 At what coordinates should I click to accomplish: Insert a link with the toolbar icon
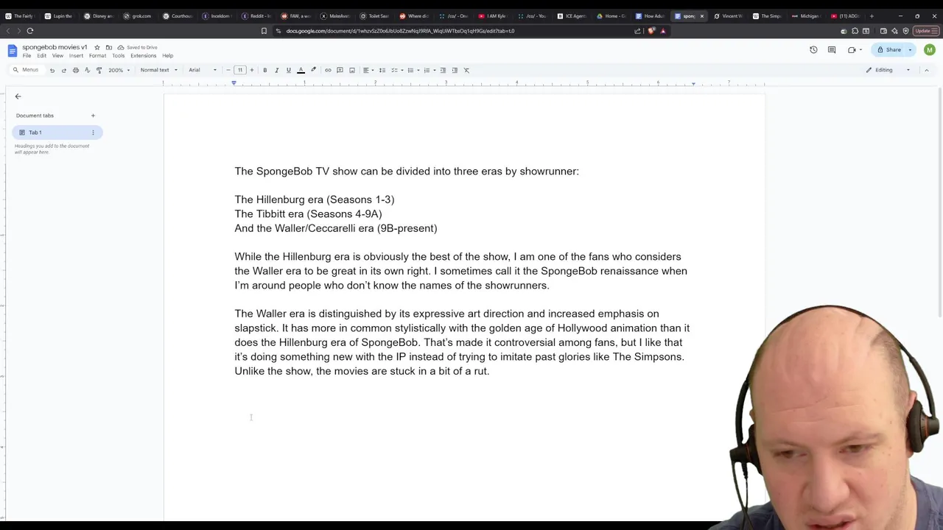click(x=328, y=70)
